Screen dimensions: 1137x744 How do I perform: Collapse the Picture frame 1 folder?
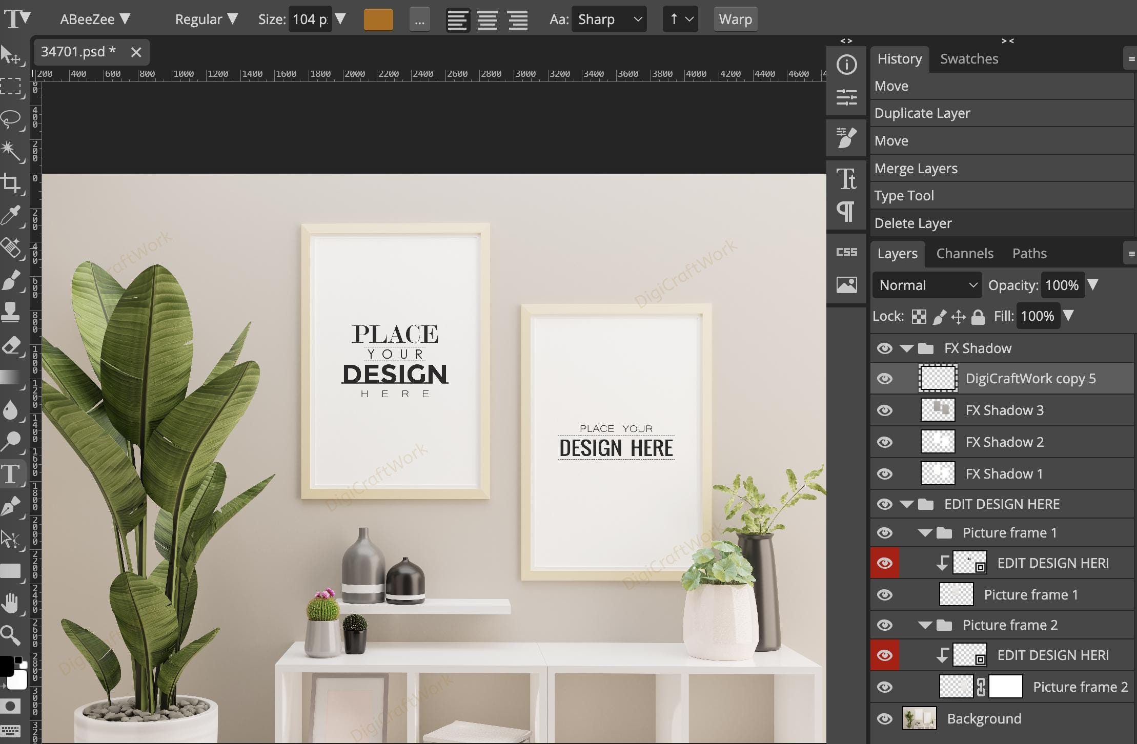click(x=925, y=533)
